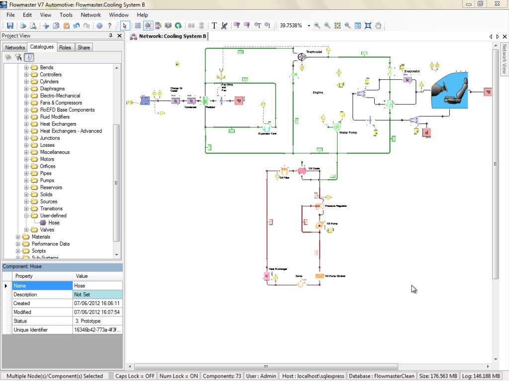
Task: Select the Text tool icon
Action: pos(214,25)
